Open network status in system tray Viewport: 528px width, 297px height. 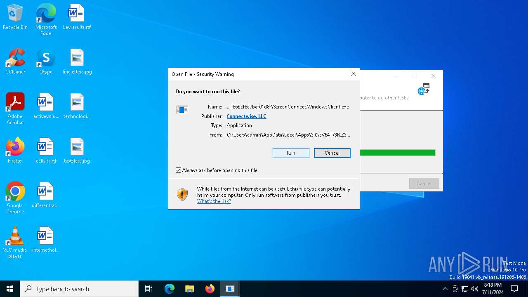click(465, 289)
